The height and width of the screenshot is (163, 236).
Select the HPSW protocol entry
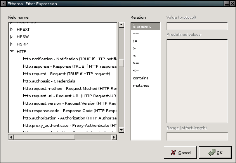[x=23, y=37]
